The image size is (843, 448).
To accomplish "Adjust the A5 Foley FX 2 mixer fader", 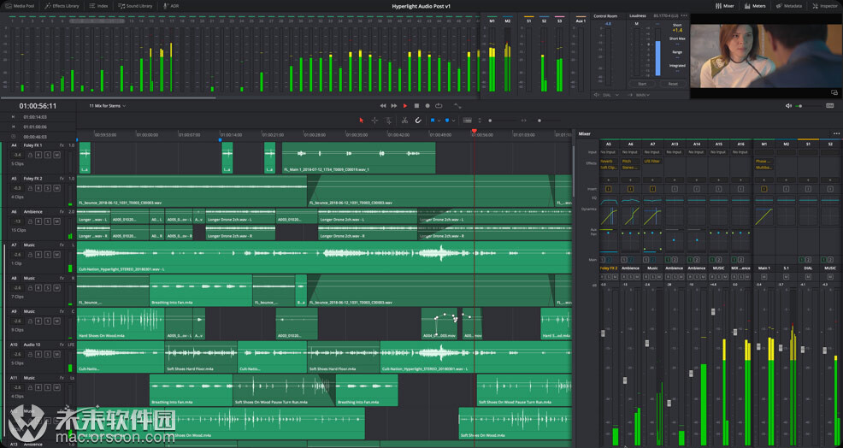I will (603, 333).
